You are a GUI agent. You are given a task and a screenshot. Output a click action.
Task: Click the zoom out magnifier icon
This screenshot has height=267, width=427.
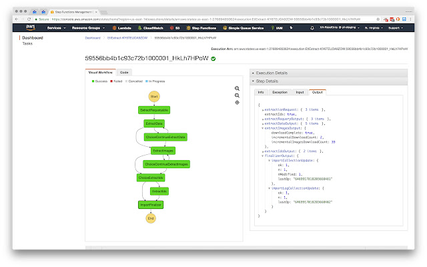tap(237, 95)
